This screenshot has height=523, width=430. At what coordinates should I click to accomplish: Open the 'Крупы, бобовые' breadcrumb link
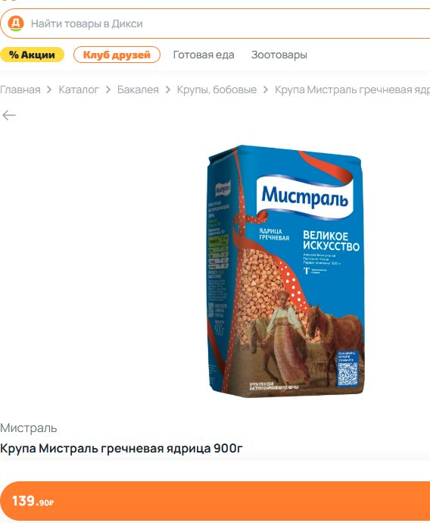click(217, 89)
